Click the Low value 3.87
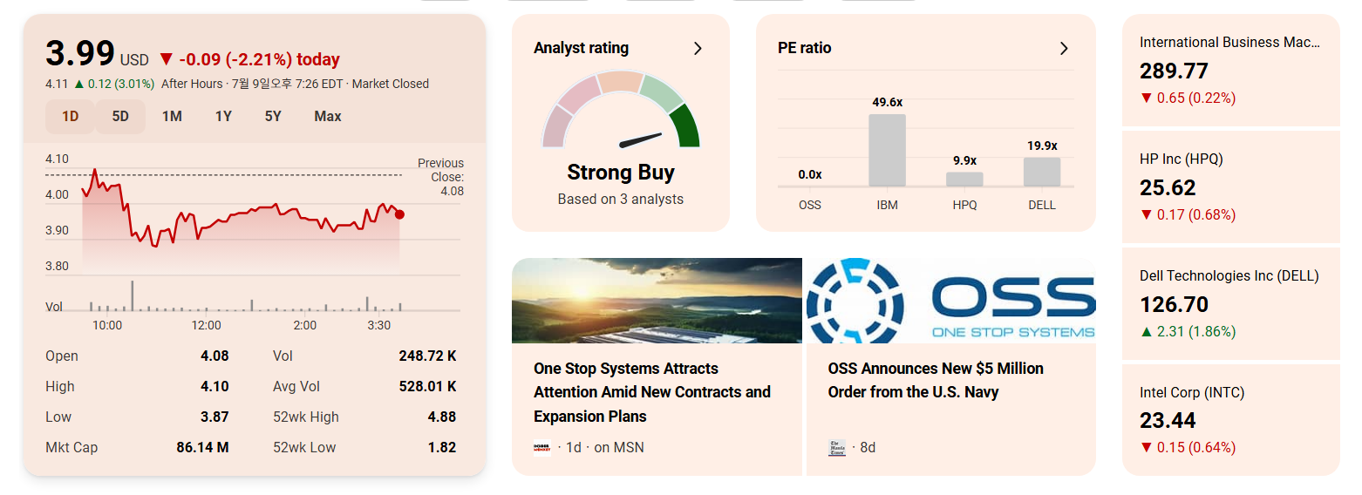 [215, 417]
